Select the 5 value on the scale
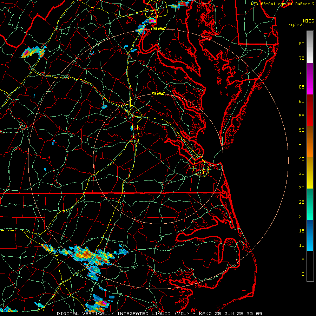This screenshot has width=316, height=316. [303, 260]
